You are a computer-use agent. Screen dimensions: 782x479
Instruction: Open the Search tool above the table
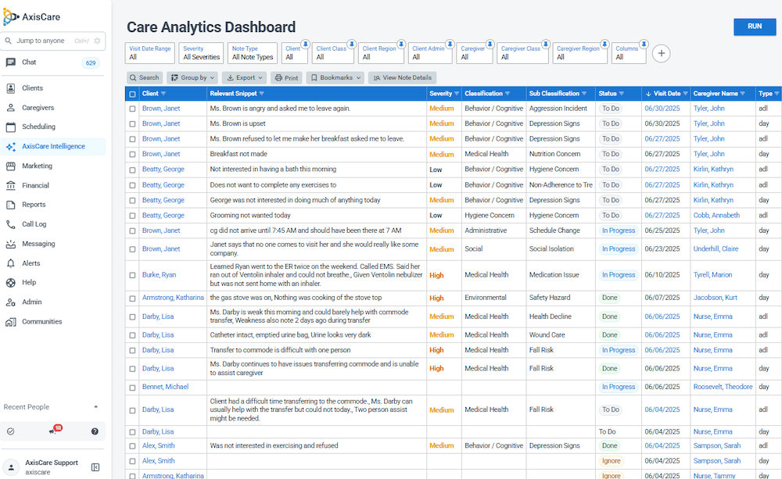[x=143, y=77]
